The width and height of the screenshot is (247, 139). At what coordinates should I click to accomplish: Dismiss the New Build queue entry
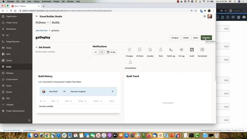112,92
